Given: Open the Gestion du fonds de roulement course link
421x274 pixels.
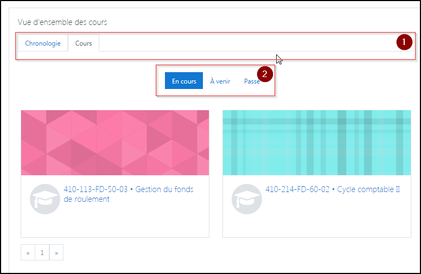Looking at the screenshot, I should tap(129, 194).
